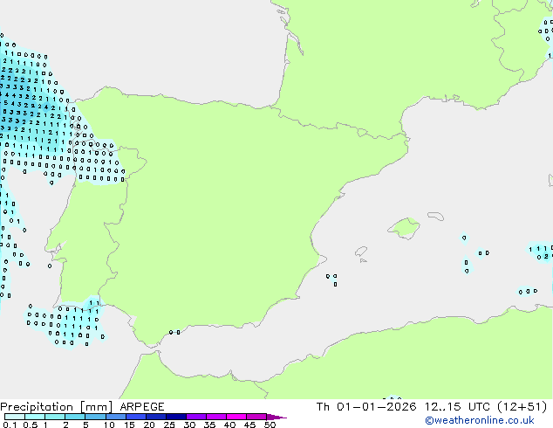Click the rain markers off southeast Spain's coast
The image size is (553, 428).
332,280
